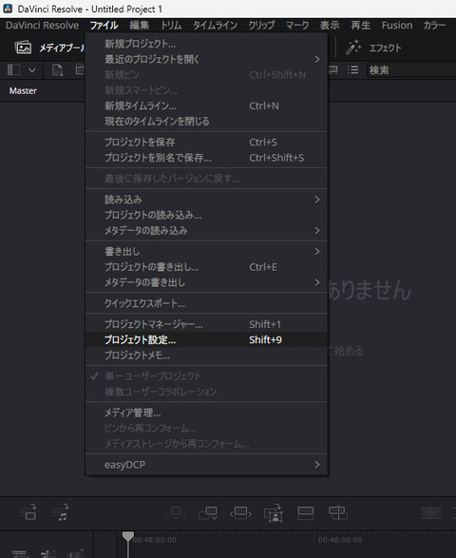Click the DaVinci Resolve app logo in title bar
Image resolution: width=456 pixels, height=558 pixels.
coord(8,9)
